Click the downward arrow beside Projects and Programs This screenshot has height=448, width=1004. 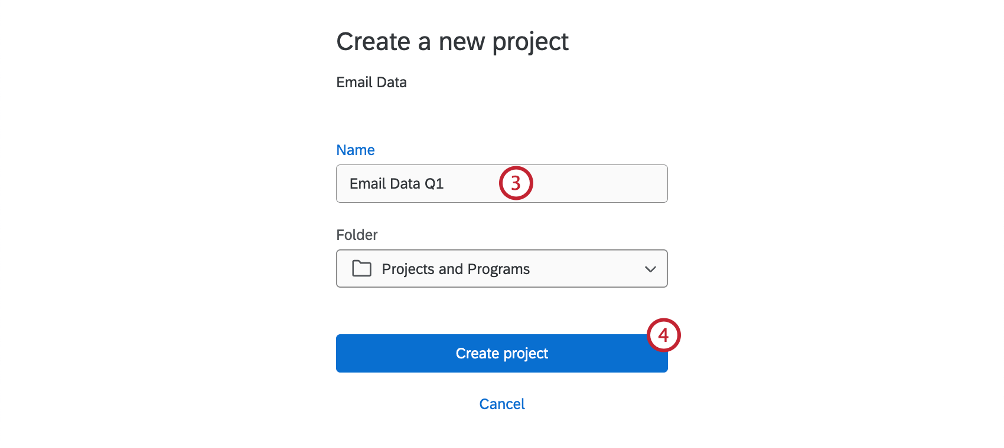(650, 269)
